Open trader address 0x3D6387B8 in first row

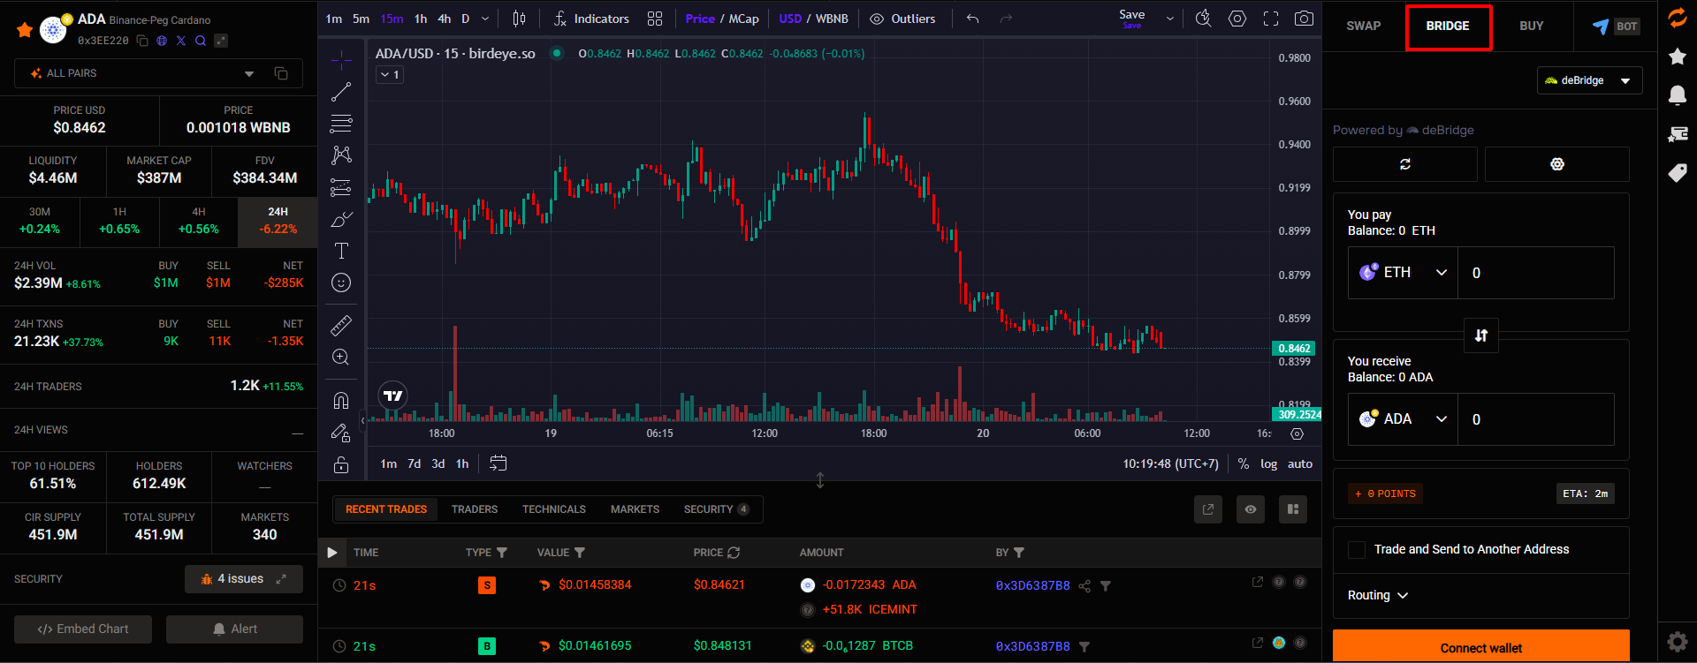1032,585
